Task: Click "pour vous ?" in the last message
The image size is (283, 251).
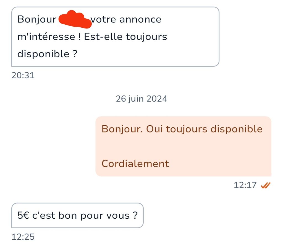Action: (109, 216)
